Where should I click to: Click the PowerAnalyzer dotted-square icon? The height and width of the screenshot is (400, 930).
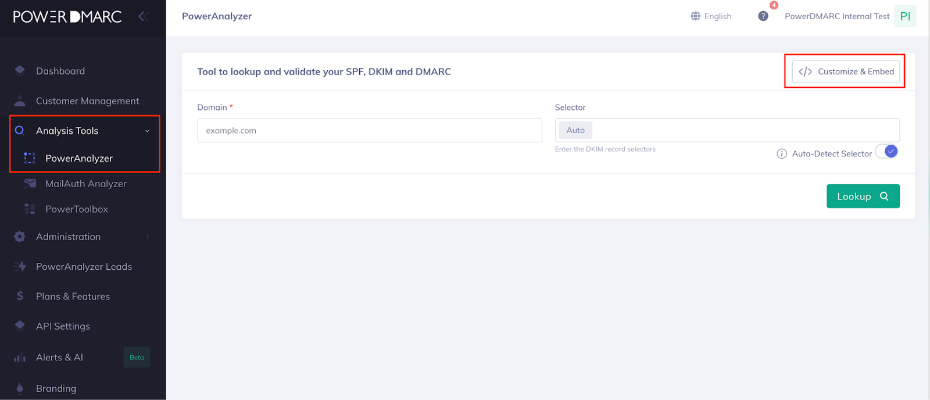coord(30,158)
